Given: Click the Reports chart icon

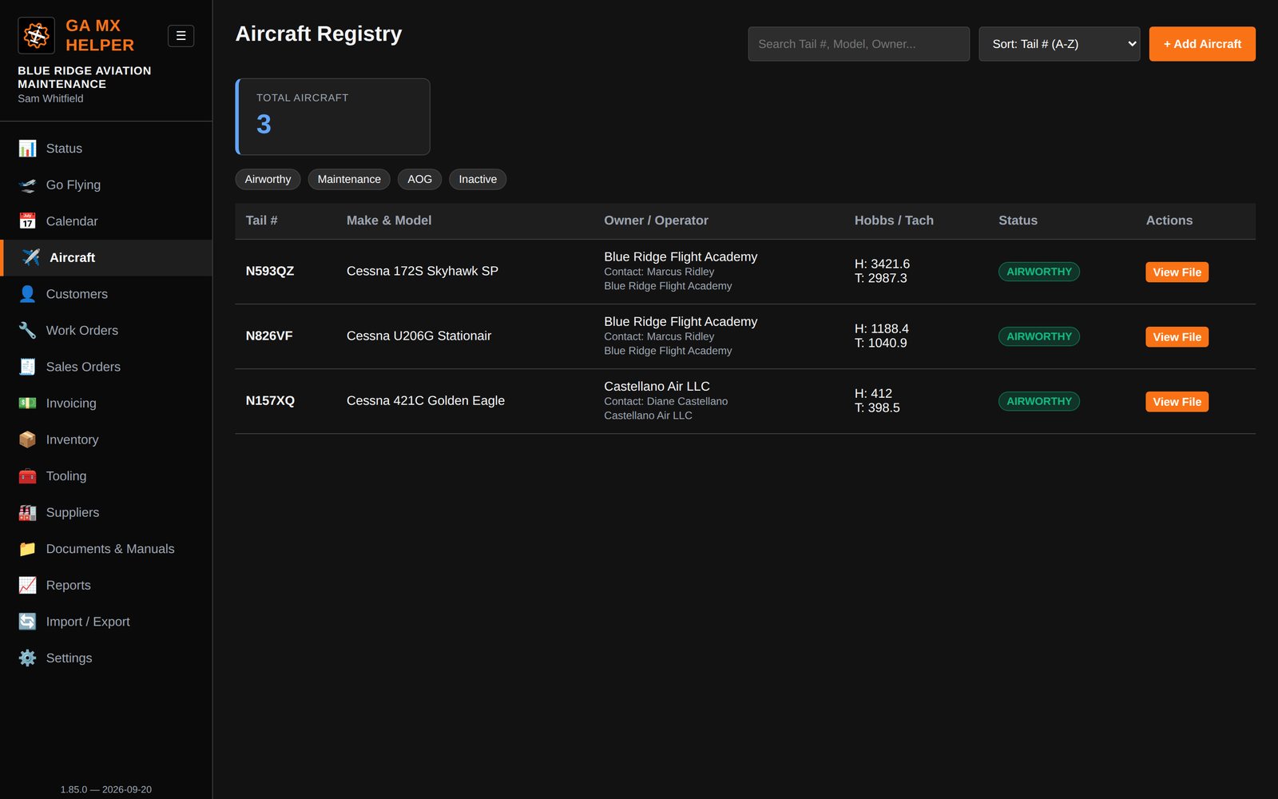Looking at the screenshot, I should click(27, 586).
